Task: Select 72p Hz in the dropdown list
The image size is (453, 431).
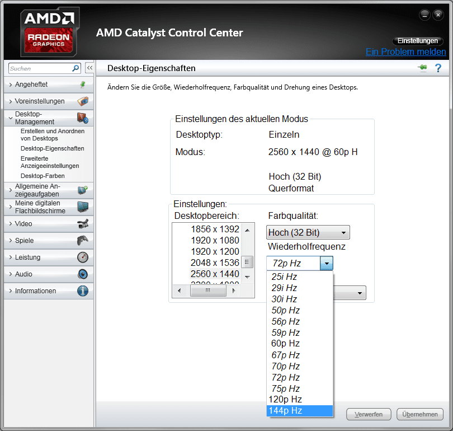Action: 300,377
